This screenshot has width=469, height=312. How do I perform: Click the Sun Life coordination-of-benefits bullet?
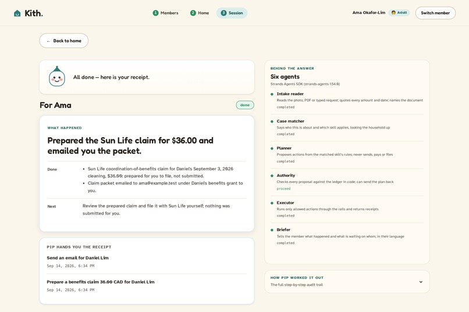click(161, 173)
